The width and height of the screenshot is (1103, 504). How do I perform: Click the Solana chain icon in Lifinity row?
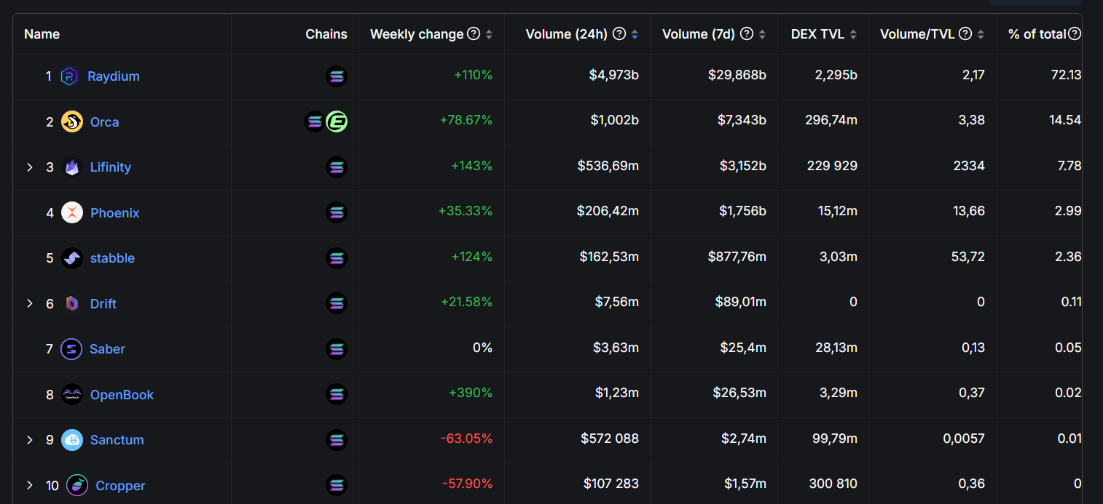[x=337, y=167]
